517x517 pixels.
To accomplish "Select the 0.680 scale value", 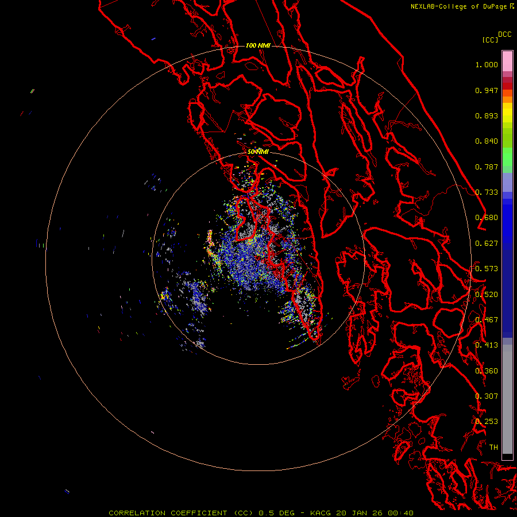I will tap(487, 218).
